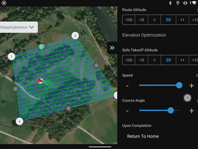Click the Speed slider handle
Screen dimensions: 198x149
179,85
